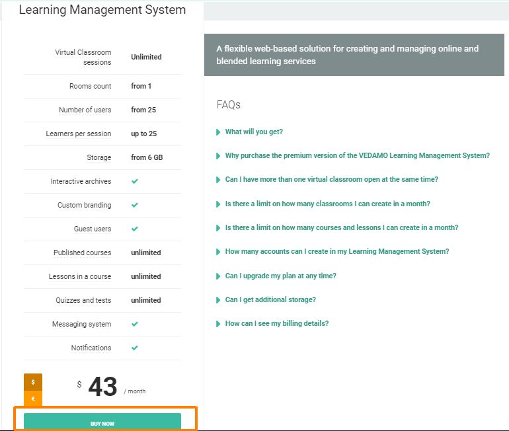Click the 'Guest users' feature label
This screenshot has width=509, height=431.
click(x=93, y=229)
